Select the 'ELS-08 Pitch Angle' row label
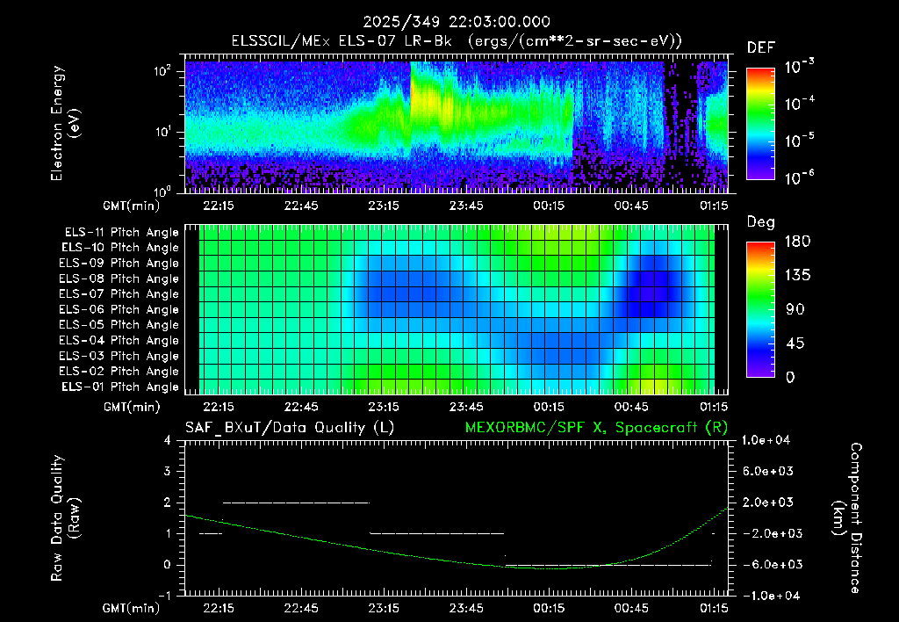This screenshot has height=622, width=899. [x=119, y=278]
